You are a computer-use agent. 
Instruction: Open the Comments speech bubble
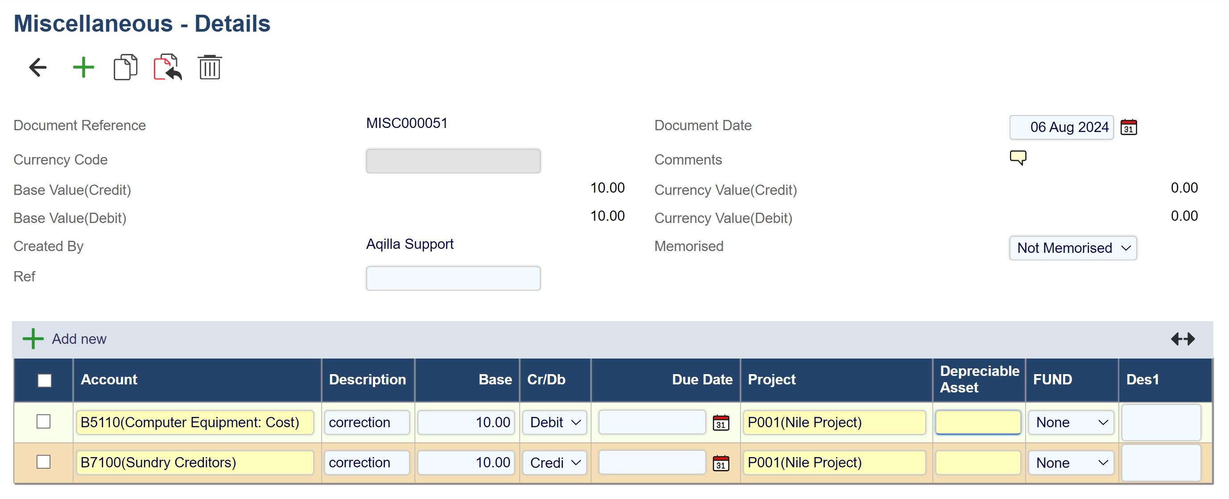pyautogui.click(x=1018, y=157)
